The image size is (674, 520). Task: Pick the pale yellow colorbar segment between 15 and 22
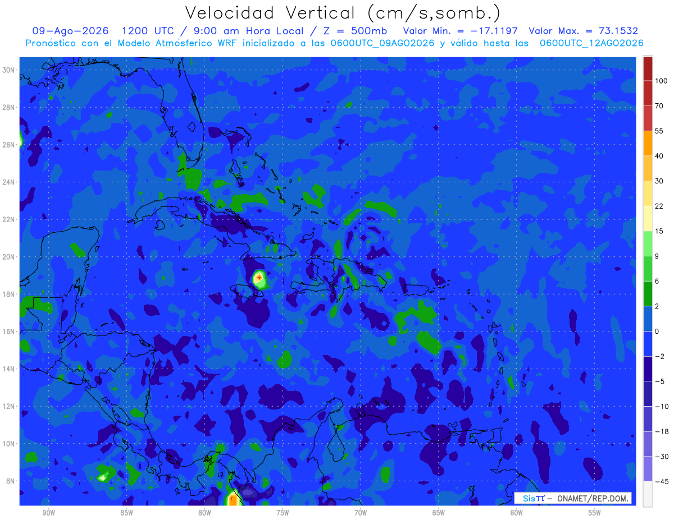(x=648, y=218)
